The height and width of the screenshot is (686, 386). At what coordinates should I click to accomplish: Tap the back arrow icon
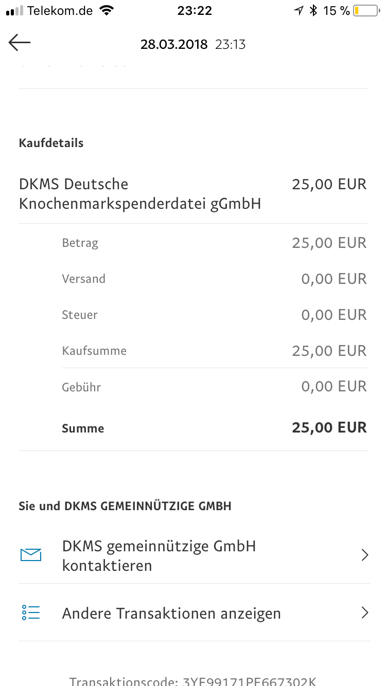click(20, 43)
